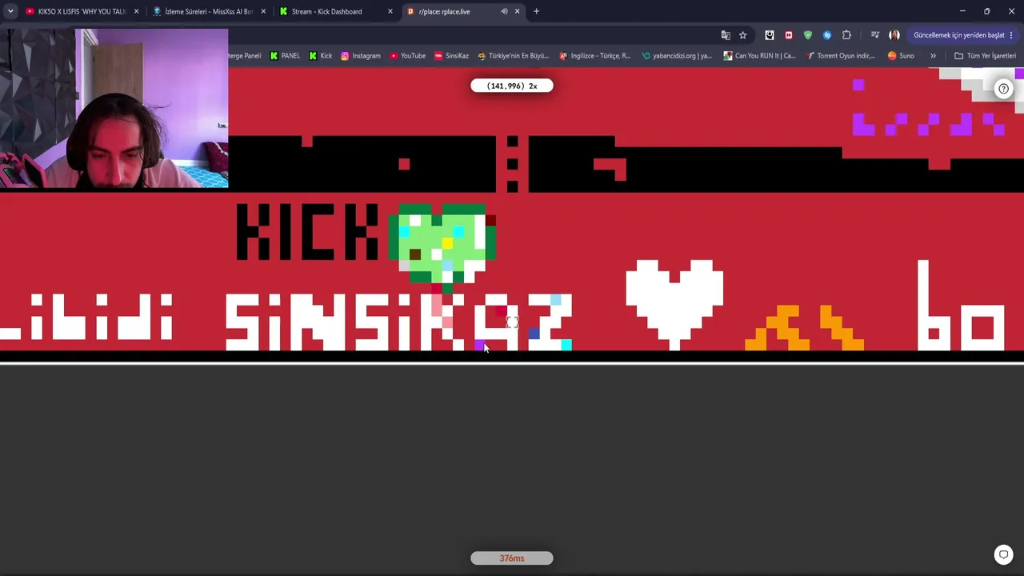This screenshot has width=1024, height=576.
Task: Open the rplace help question-mark button
Action: click(x=1003, y=89)
